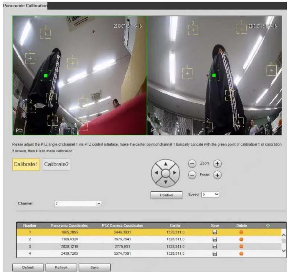The height and width of the screenshot is (272, 287).
Task: Click the center of the PTZ wheel
Action: (166, 173)
